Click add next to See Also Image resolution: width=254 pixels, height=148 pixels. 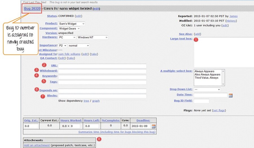point(197,34)
